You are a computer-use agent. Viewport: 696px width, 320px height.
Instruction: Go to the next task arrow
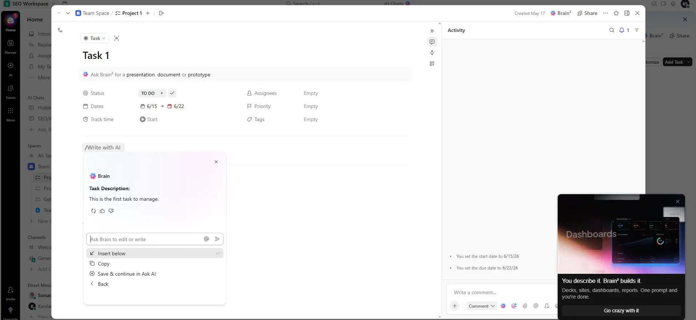(x=68, y=13)
